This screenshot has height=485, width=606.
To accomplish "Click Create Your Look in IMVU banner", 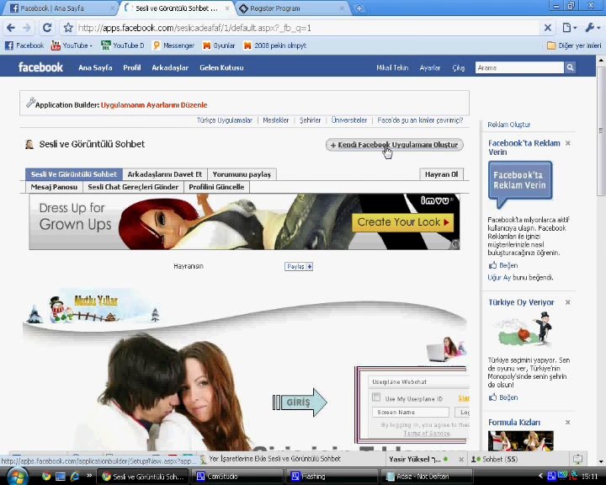I will (x=402, y=222).
